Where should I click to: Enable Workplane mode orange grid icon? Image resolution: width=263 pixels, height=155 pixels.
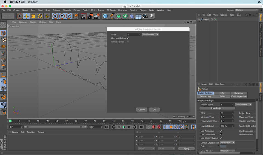pos(3,46)
